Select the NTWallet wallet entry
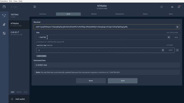Viewport: 184px width, 103px height. click(19, 25)
